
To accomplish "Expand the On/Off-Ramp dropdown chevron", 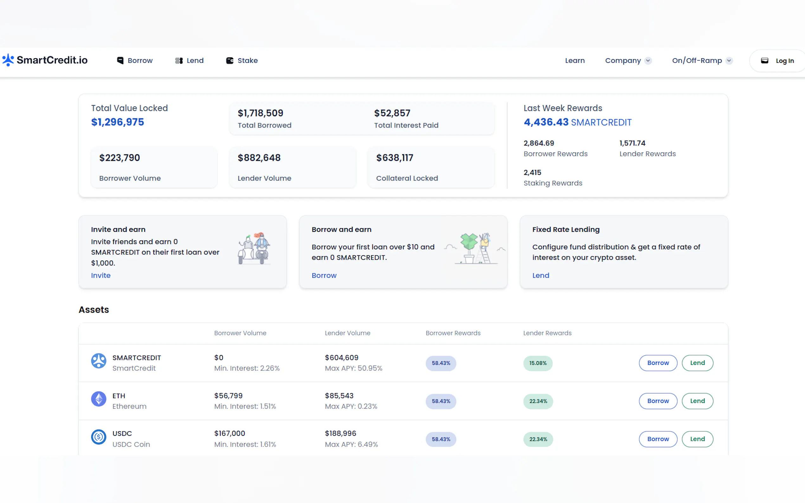I will [x=729, y=60].
